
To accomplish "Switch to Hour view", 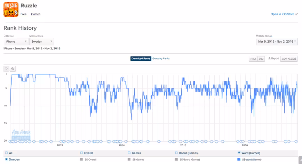I will tap(253, 59).
